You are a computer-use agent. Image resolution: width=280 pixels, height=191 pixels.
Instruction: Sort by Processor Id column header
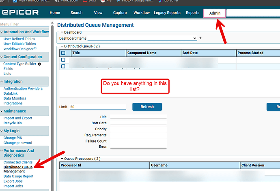104,166
